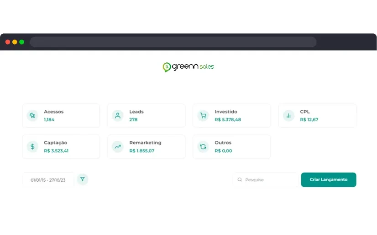377x235 pixels.
Task: Click the Investido value R$ 5.378,48
Action: 228,119
